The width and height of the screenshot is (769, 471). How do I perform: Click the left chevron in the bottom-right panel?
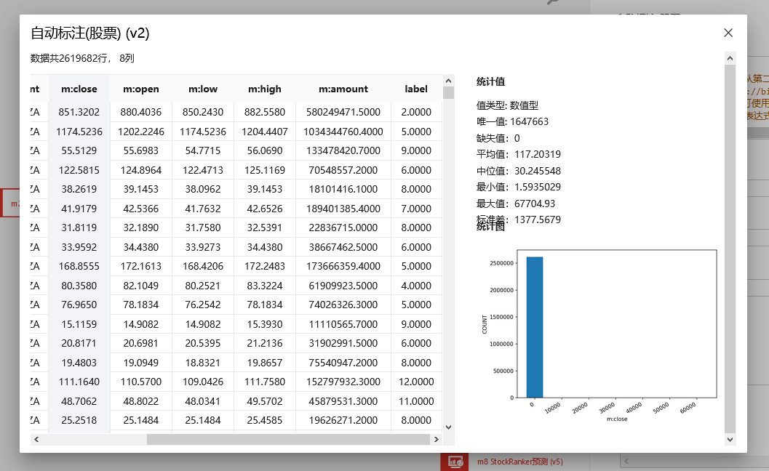point(627,461)
